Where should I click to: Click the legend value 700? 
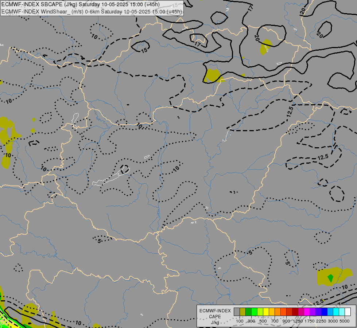coord(275,321)
